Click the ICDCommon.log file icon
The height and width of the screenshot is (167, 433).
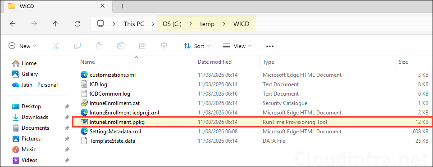click(84, 94)
